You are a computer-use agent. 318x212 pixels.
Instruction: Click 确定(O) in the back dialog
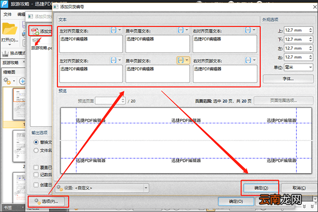click(x=236, y=201)
